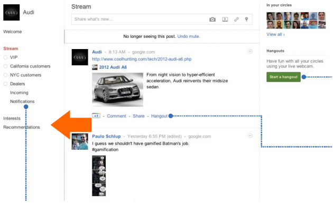The image size is (333, 204).
Task: Open the Incoming stream
Action: 19,93
